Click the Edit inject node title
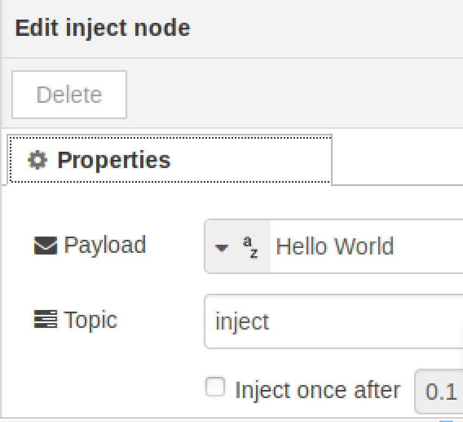The image size is (463, 422). point(102,28)
